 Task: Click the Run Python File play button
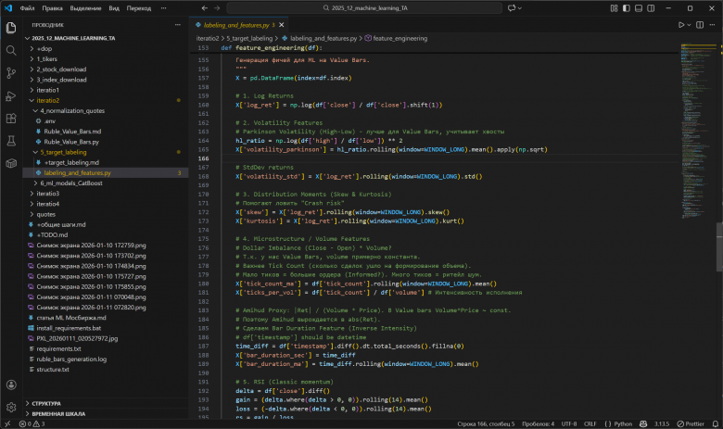pos(680,25)
